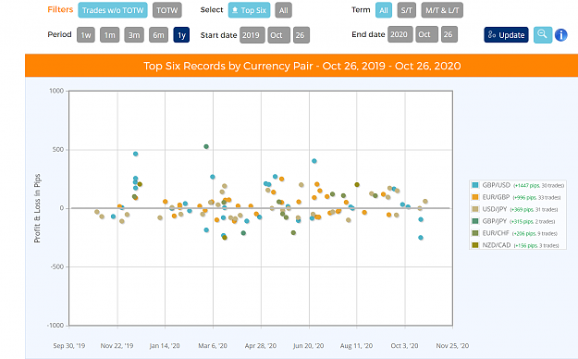
Task: Click the lowest GBP/USD point in October 2020
Action: [x=421, y=238]
